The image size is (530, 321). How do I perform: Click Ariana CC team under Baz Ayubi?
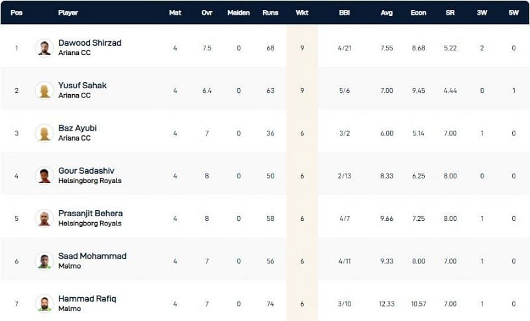[74, 138]
